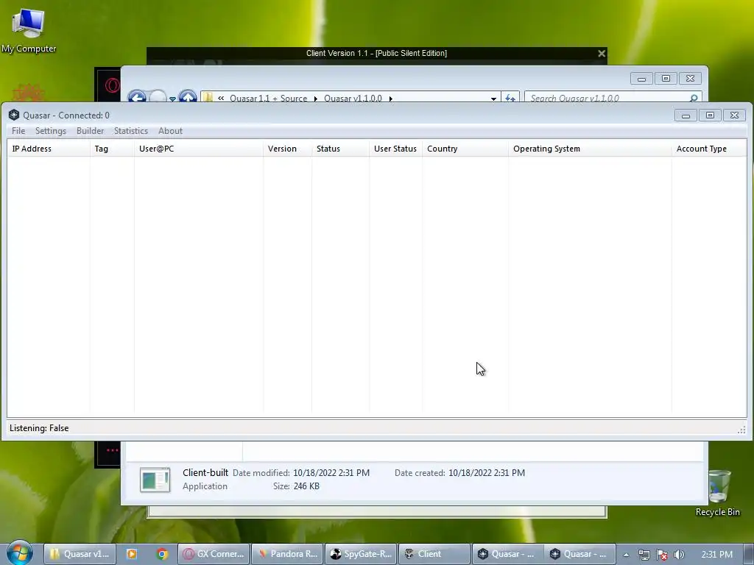754x565 pixels.
Task: Sort by Account Type column header
Action: tap(709, 149)
